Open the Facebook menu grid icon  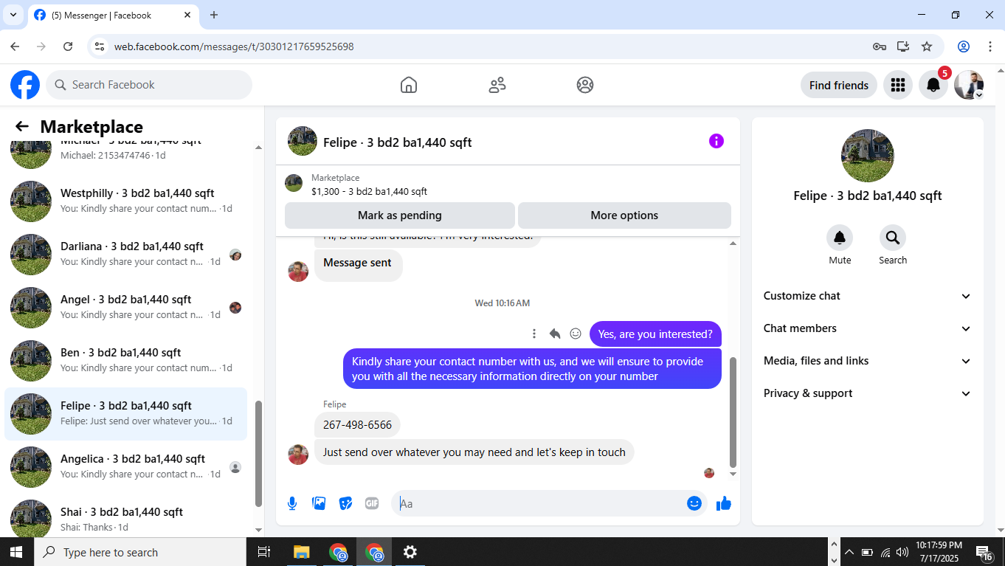point(898,85)
